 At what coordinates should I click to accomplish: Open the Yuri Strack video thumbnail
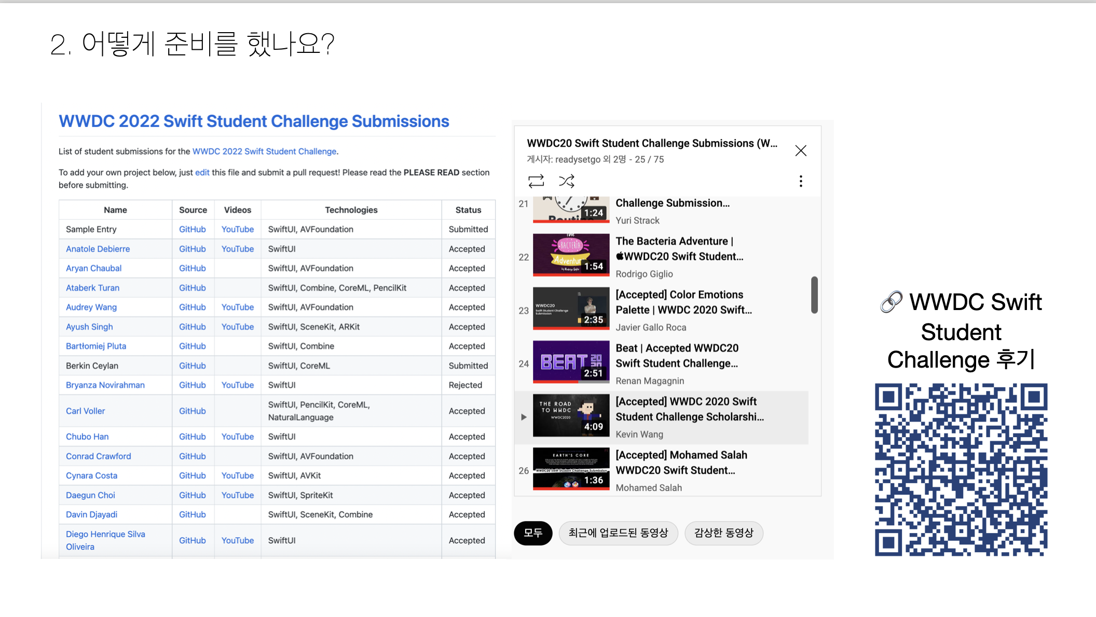tap(571, 209)
